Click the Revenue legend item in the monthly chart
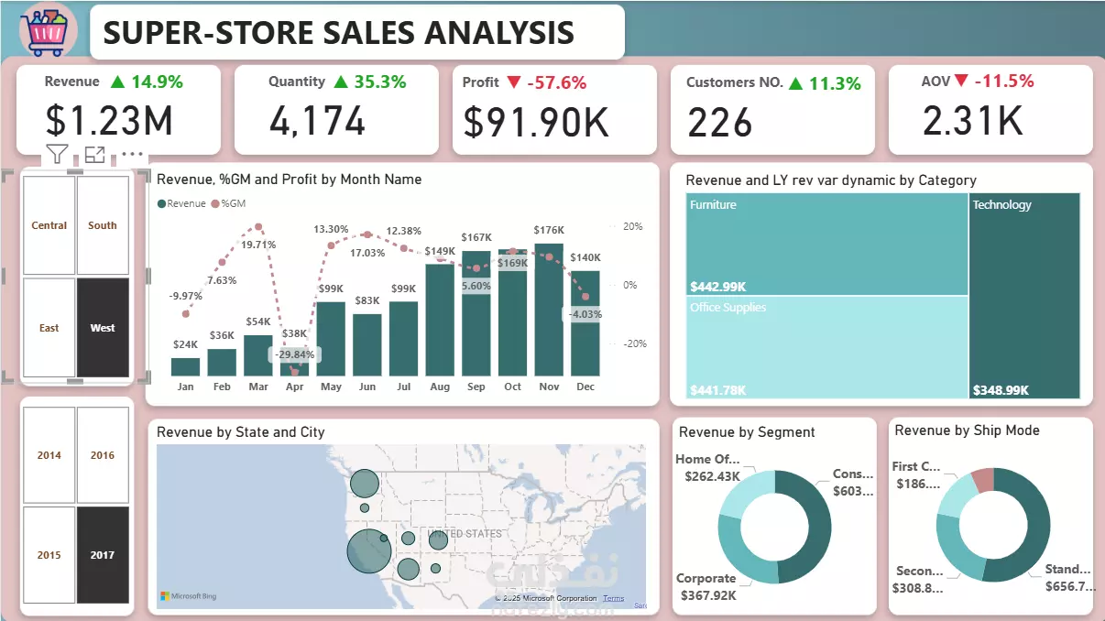1105x621 pixels. click(x=181, y=203)
